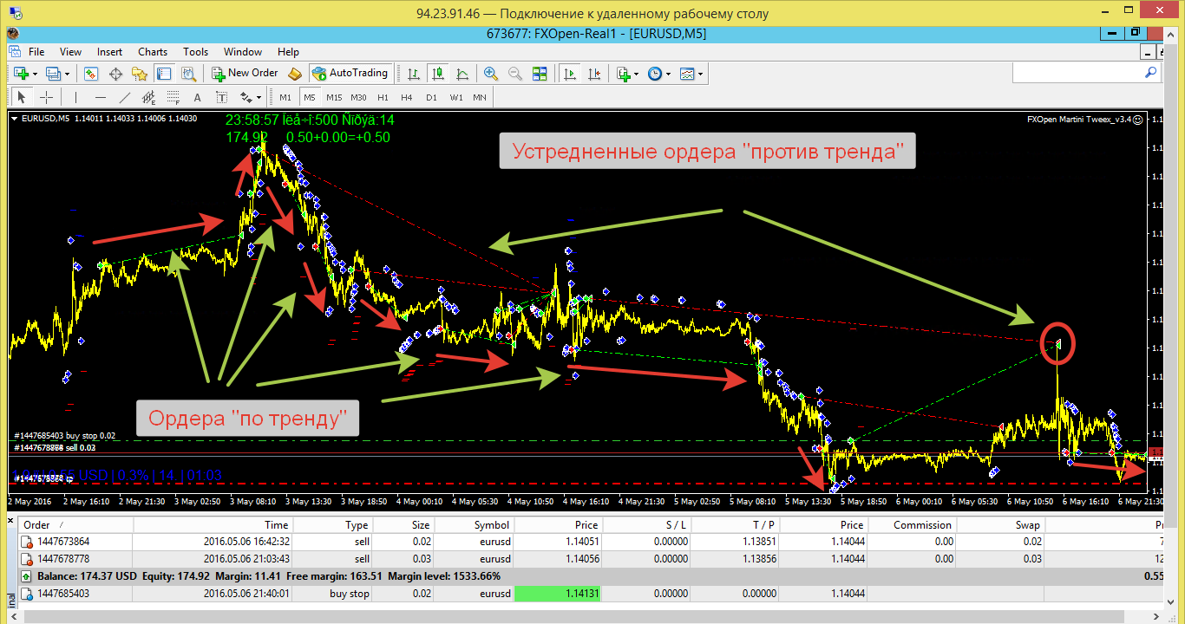Image resolution: width=1185 pixels, height=624 pixels.
Task: Open the Fibonacci retracement tool
Action: pos(173,97)
